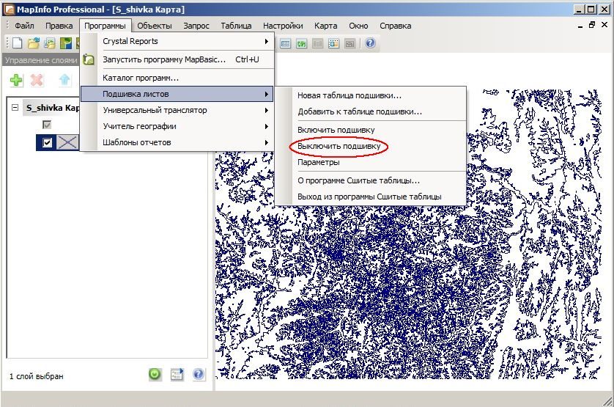Click the New Browser window toolbar icon
This screenshot has width=614, height=407.
coord(285,43)
